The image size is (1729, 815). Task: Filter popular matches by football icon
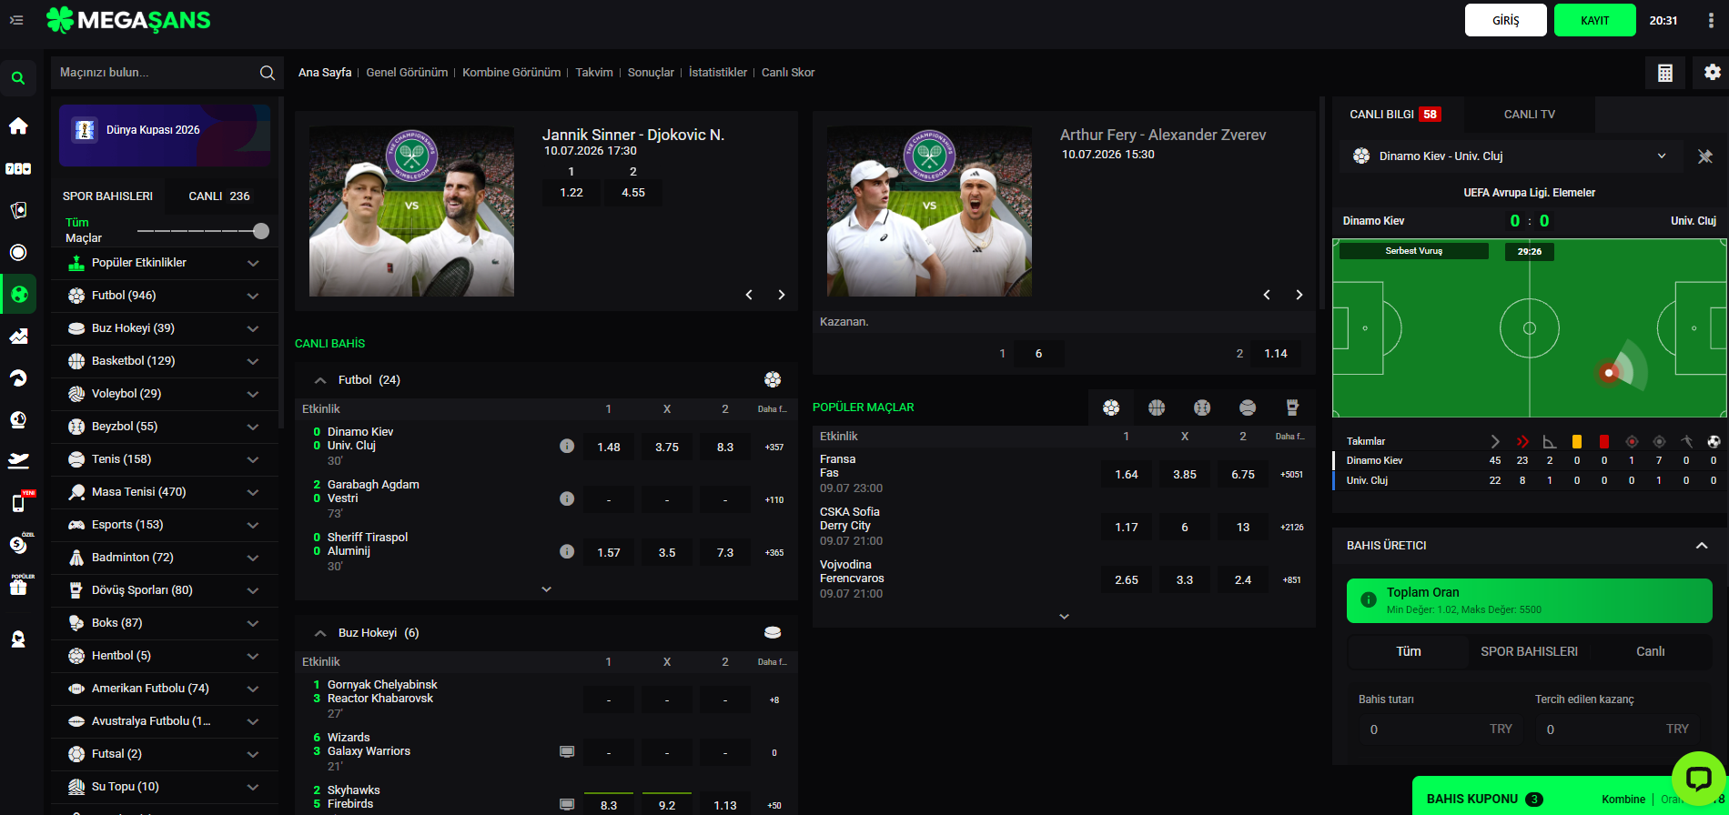coord(1111,407)
